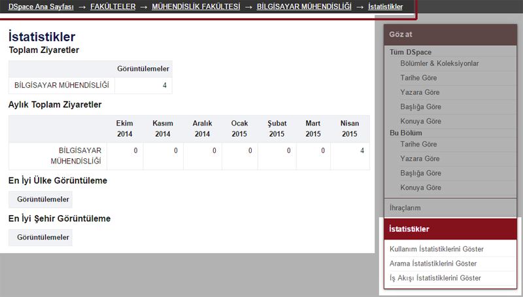Browse Tüm DSpace by Başlığa Göre
Viewport: 523px width, 297px height.
pos(420,107)
